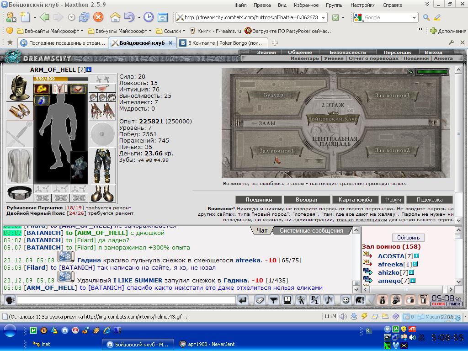Screen dimensions: 468x351
Task: Click the info icon next to afreeka
Action: tap(415, 264)
